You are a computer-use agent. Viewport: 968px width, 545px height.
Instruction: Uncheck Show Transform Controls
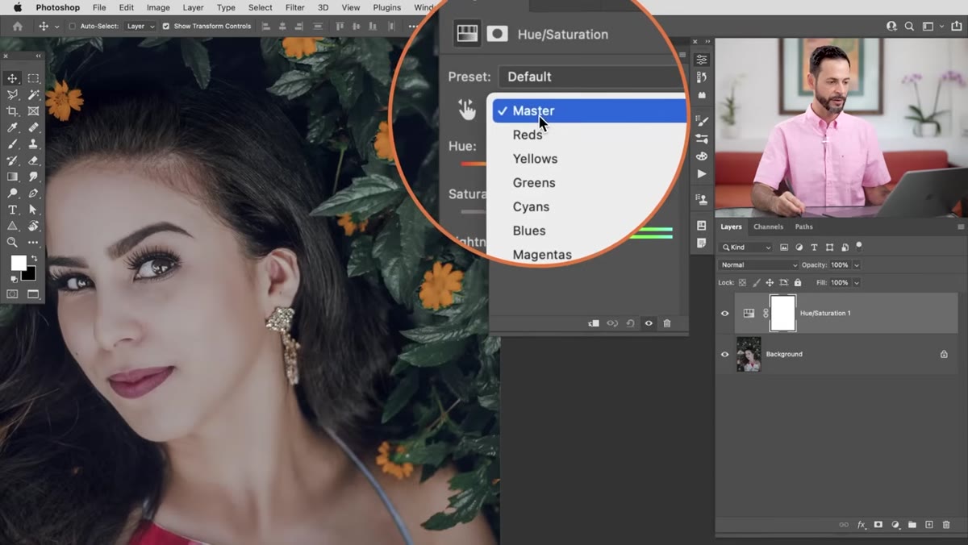point(166,26)
